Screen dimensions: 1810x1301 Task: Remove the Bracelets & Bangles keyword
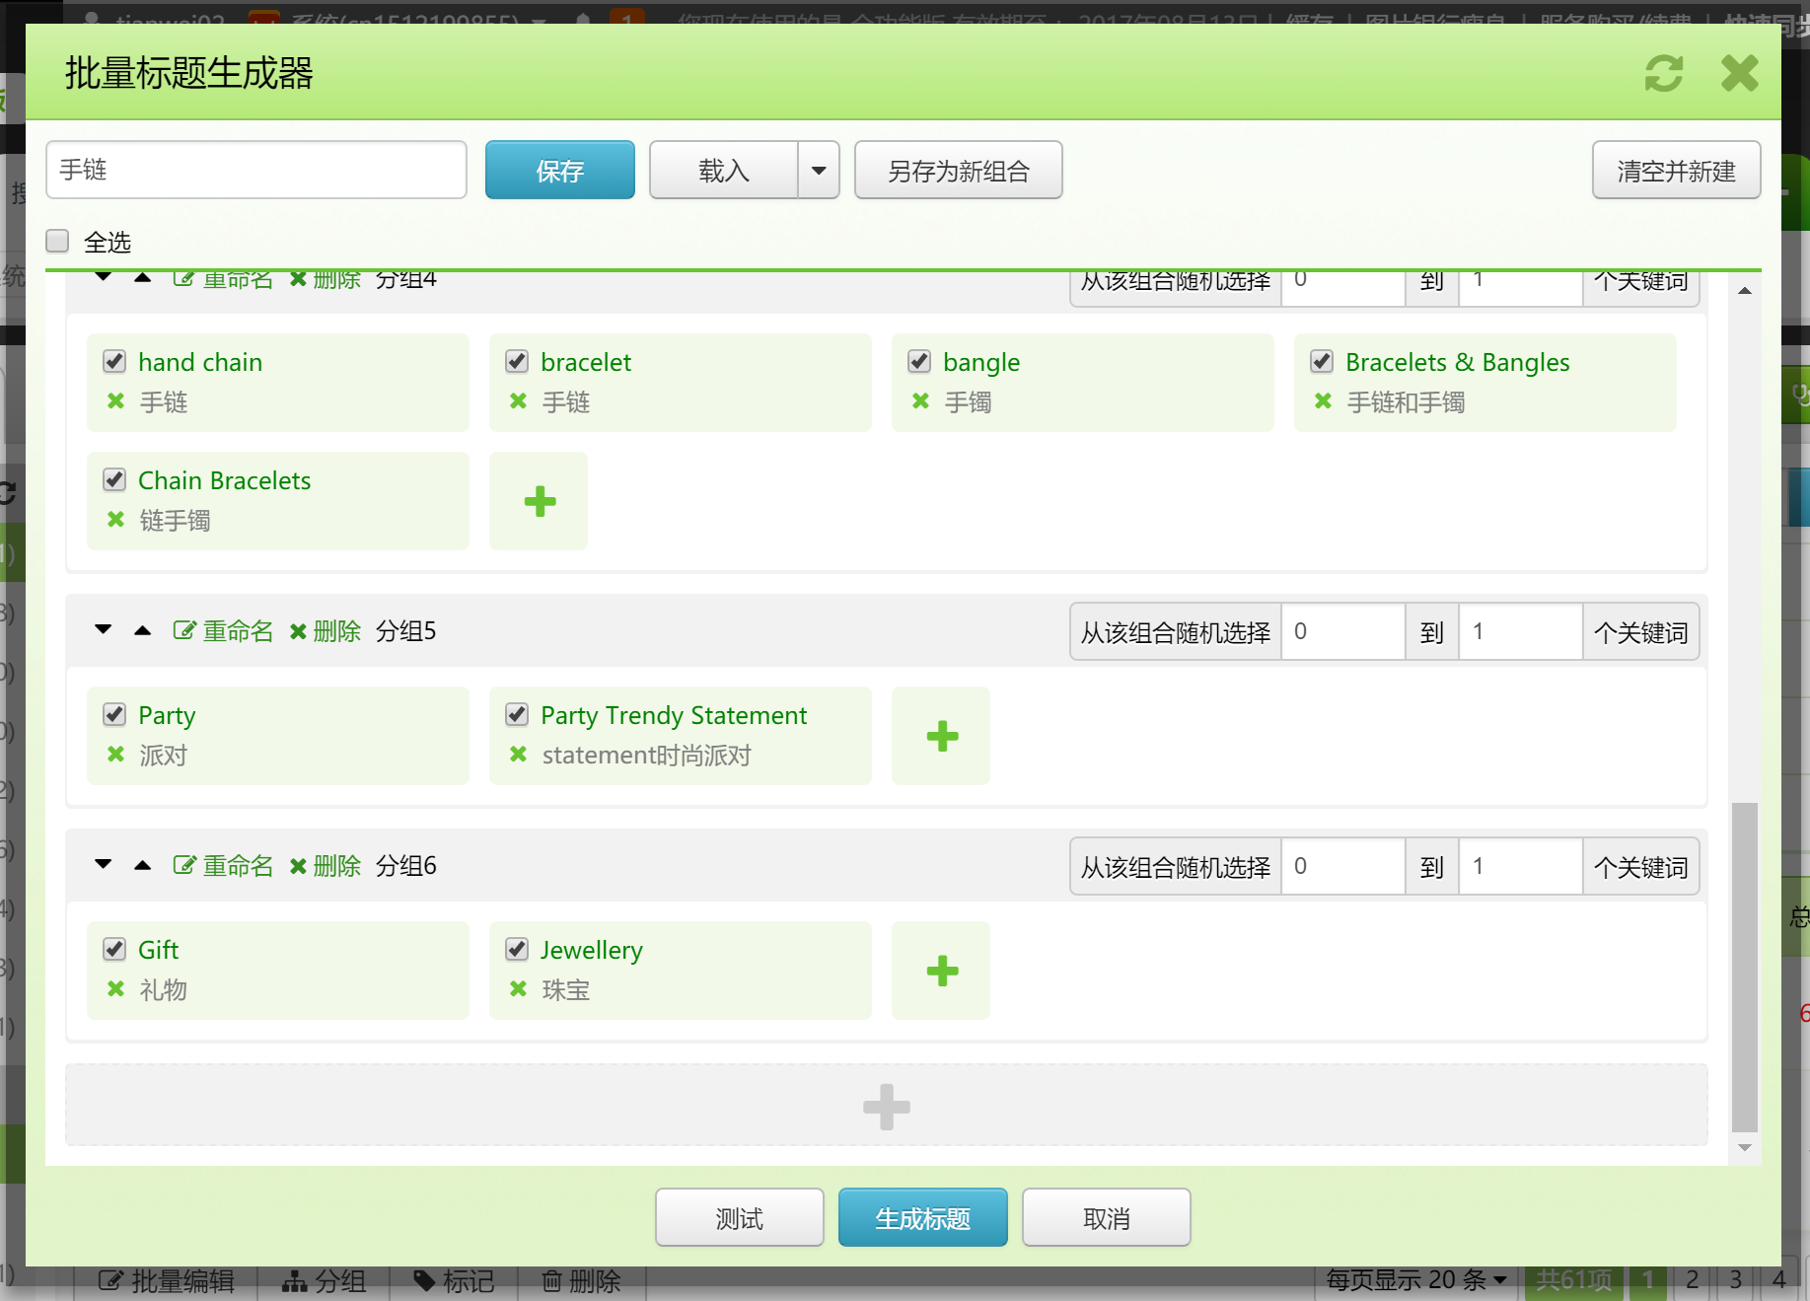[x=1323, y=401]
